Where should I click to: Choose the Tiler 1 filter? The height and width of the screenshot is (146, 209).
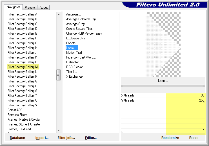(72, 72)
